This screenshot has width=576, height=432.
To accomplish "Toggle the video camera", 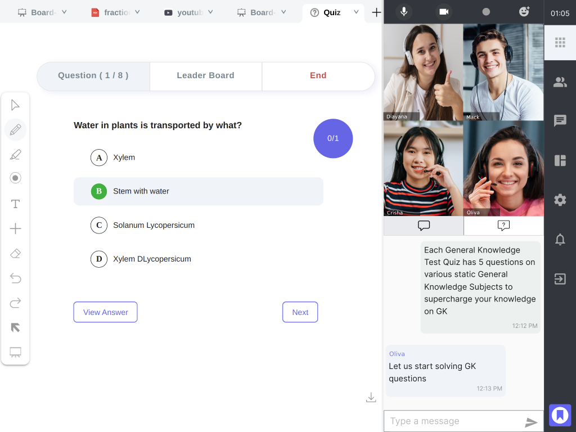I will [x=444, y=12].
